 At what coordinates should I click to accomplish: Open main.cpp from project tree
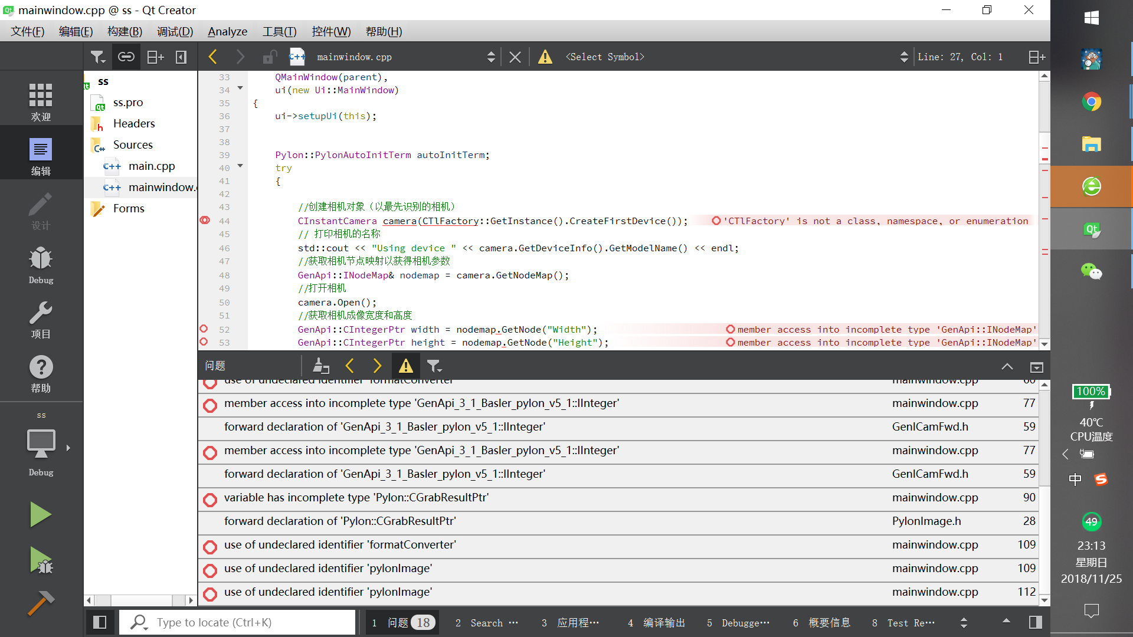click(152, 166)
